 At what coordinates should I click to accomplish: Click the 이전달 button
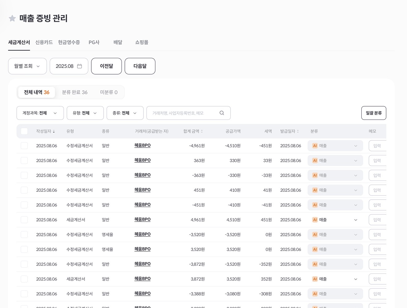106,66
